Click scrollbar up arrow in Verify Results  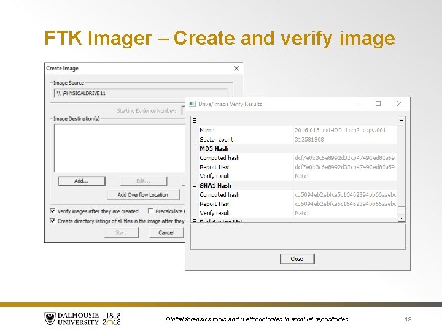point(401,121)
